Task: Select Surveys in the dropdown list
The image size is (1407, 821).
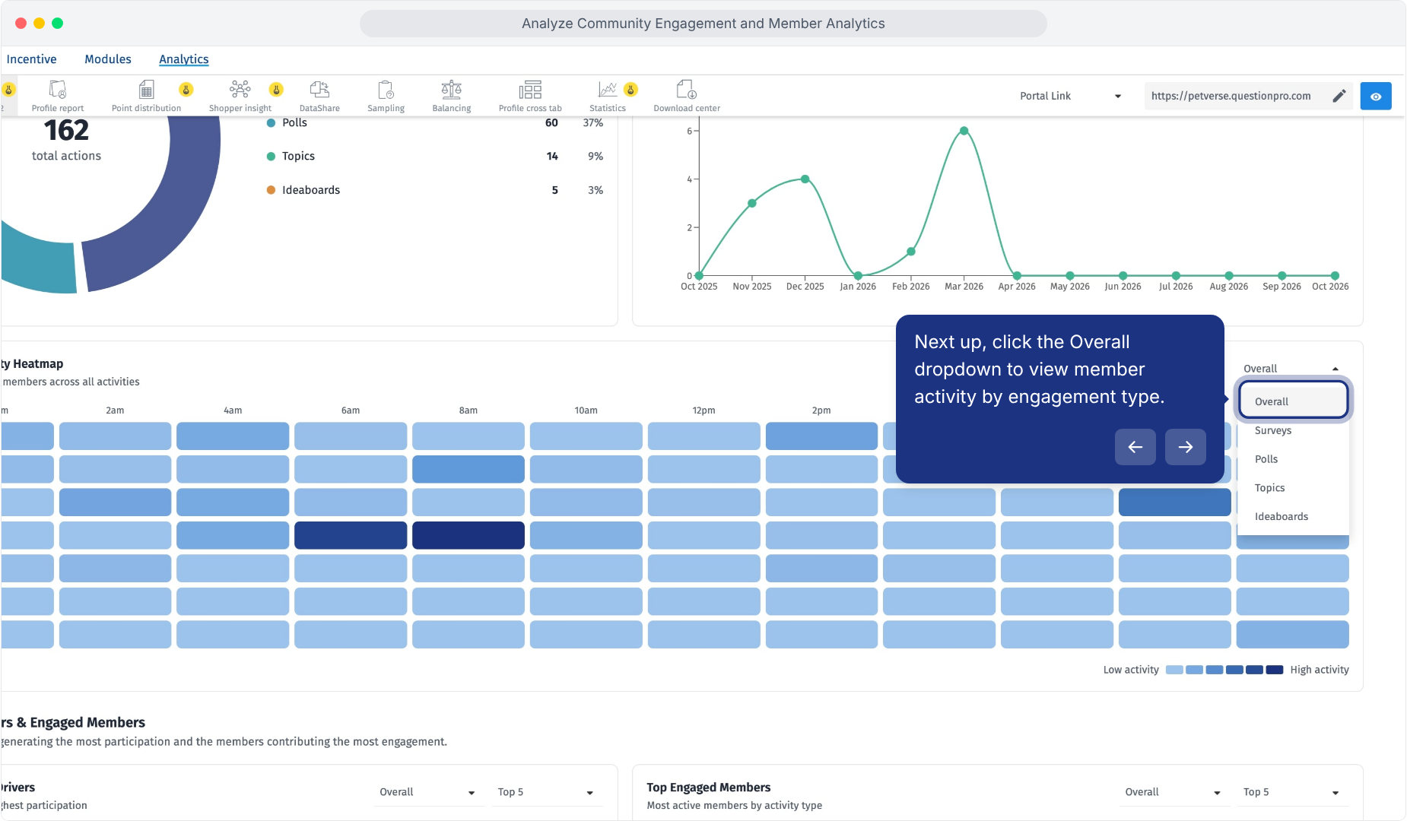Action: (x=1293, y=430)
